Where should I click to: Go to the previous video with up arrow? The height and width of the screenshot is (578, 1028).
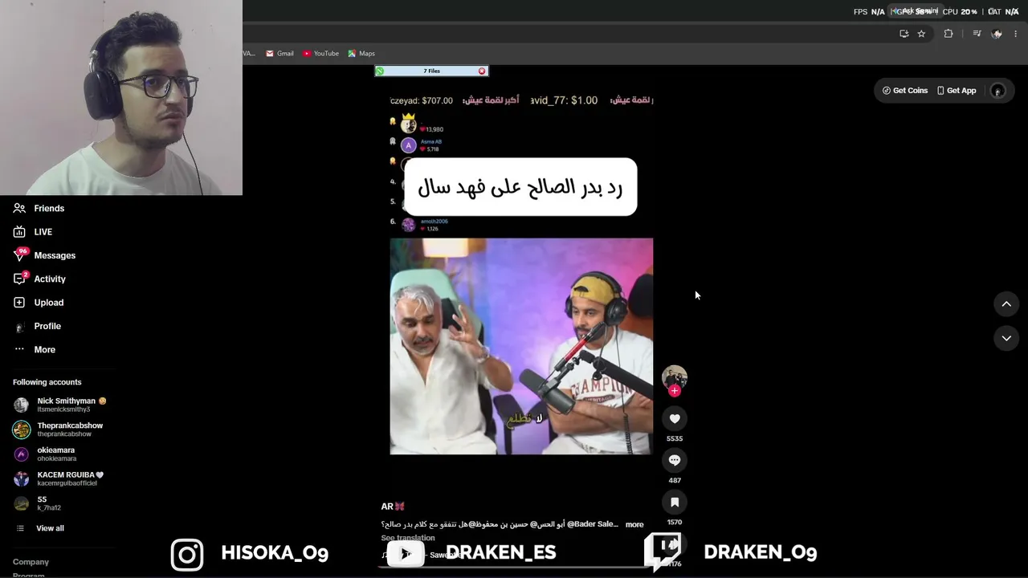[x=1006, y=304]
